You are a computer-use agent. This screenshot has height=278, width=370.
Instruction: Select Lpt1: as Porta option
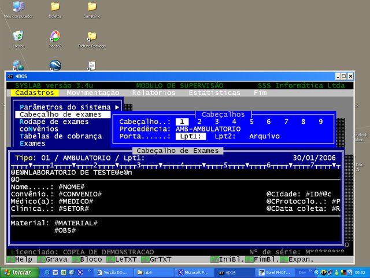[191, 137]
